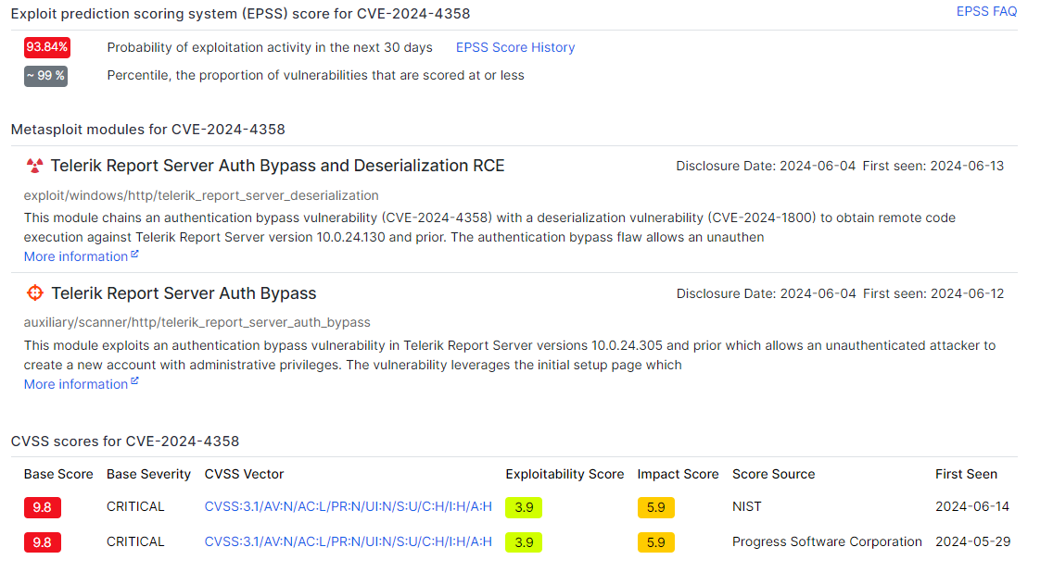Open the EPSS FAQ link
The width and height of the screenshot is (1053, 572).
pyautogui.click(x=986, y=11)
